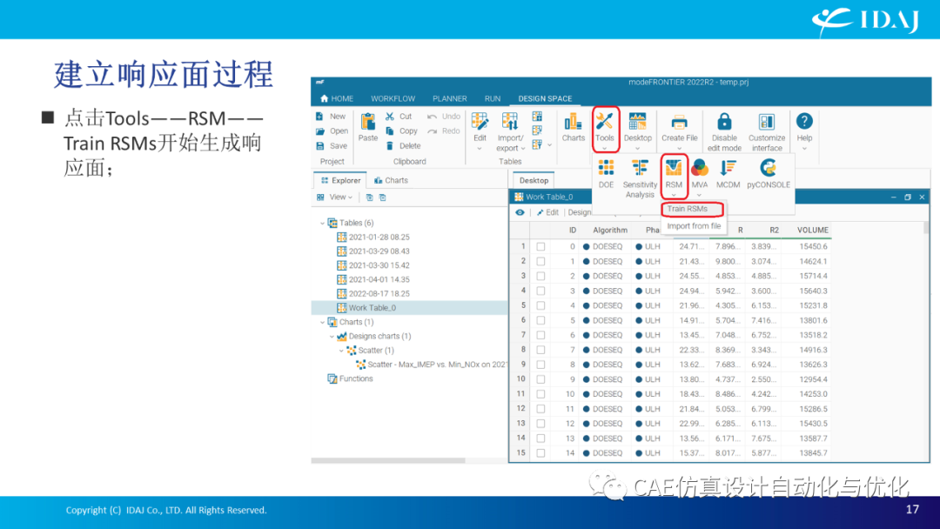Toggle eye visibility icon in Work Table
The height and width of the screenshot is (529, 940).
coord(520,212)
